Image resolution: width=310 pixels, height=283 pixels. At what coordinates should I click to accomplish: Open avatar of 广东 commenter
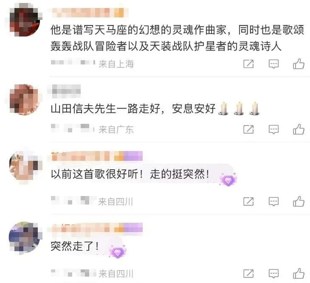click(x=25, y=99)
